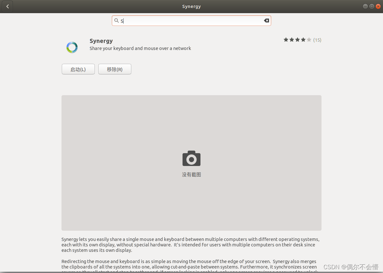Viewport: 383px width, 273px height.
Task: Select the unfilled fifth rating star
Action: (309, 40)
